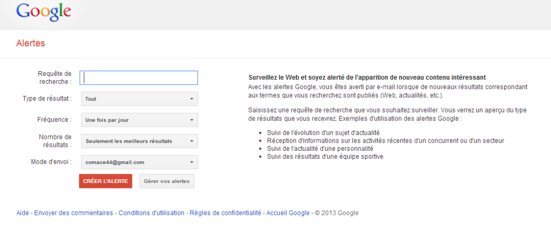Click the paragraph starting 'Saisissez une requête de recherche'
Viewport: 551px width, 232px height.
387,114
